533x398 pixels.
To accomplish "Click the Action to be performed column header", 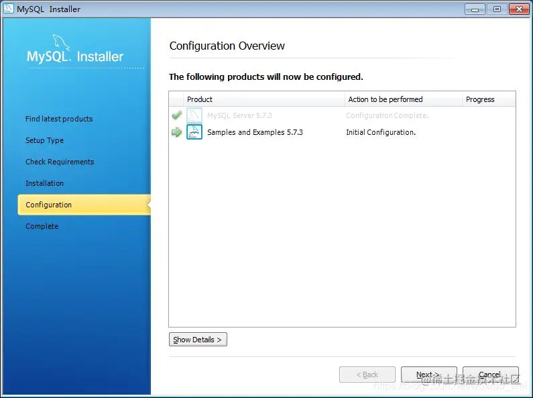I will [403, 99].
